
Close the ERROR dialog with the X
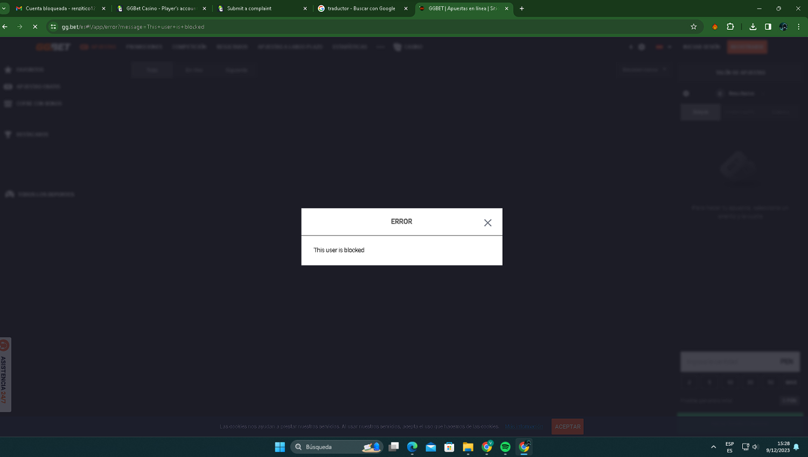coord(487,223)
